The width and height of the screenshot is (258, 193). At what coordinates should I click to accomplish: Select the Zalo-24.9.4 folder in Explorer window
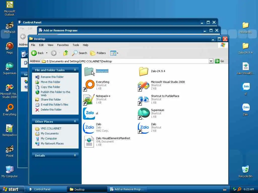point(152,71)
